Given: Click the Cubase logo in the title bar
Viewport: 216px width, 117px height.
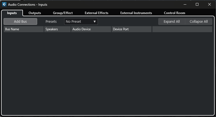Looking at the screenshot, I should (x=4, y=4).
